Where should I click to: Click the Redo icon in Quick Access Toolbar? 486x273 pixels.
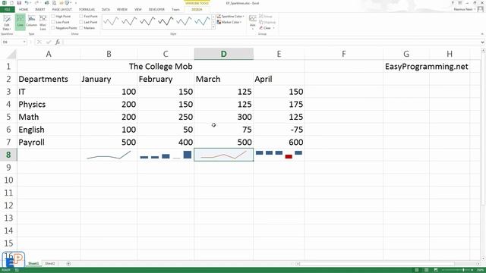36,3
